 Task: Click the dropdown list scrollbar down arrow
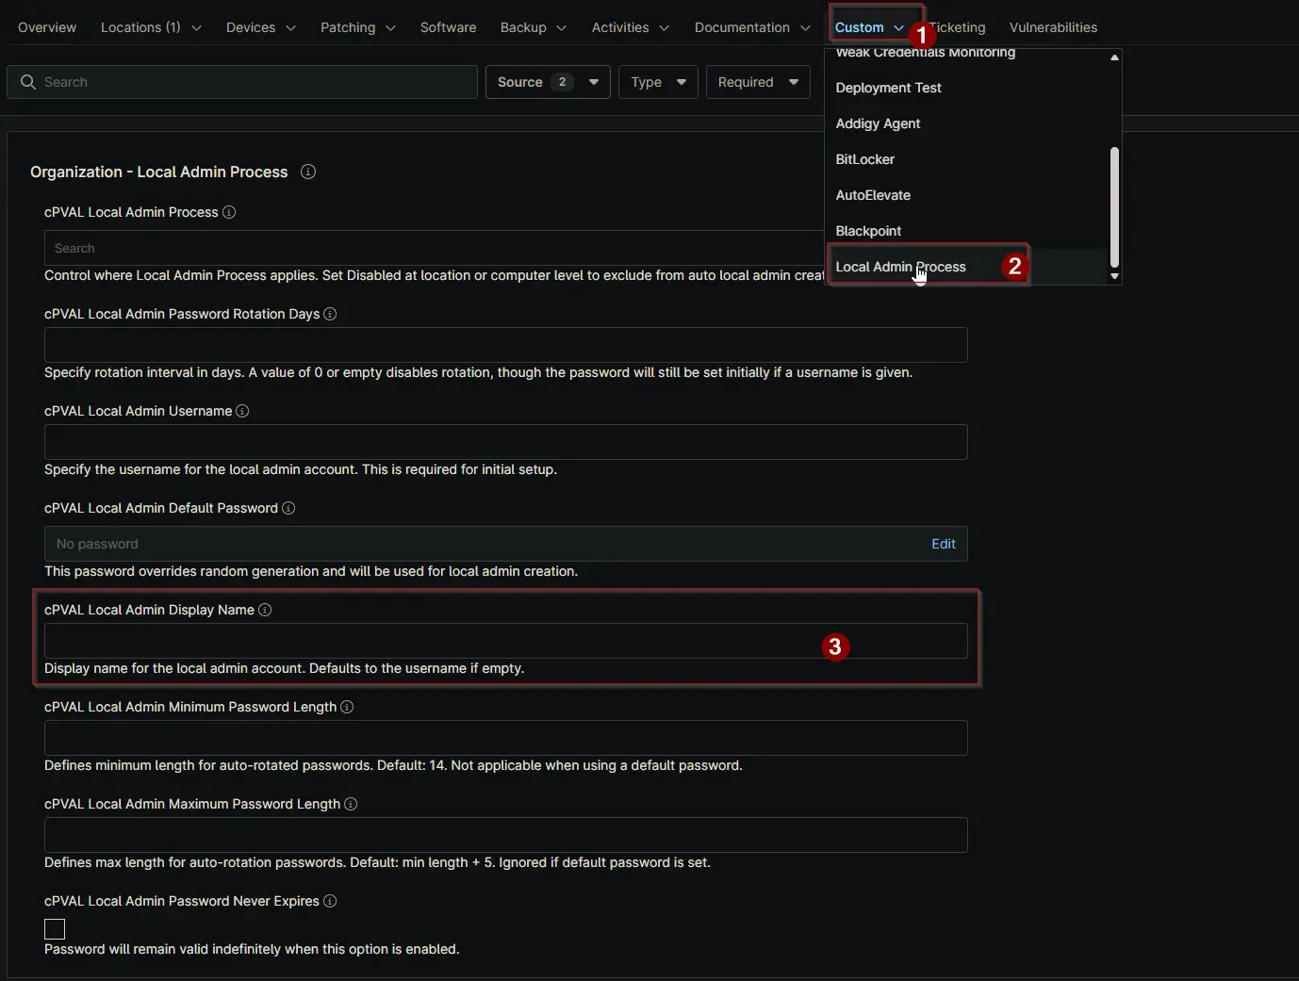[1114, 276]
